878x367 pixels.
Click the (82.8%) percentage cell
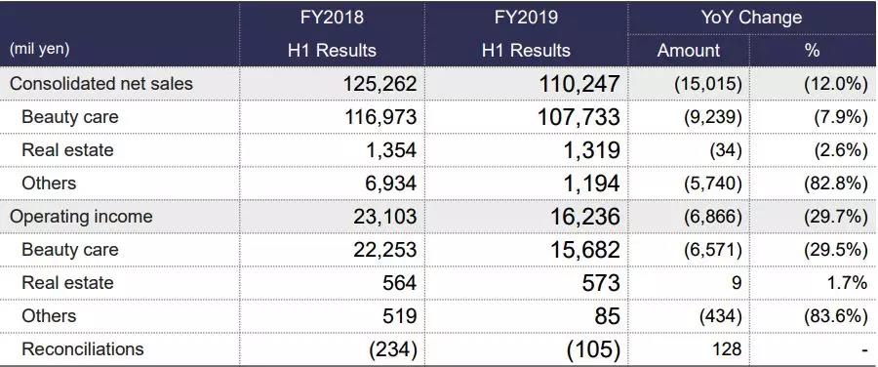point(835,183)
